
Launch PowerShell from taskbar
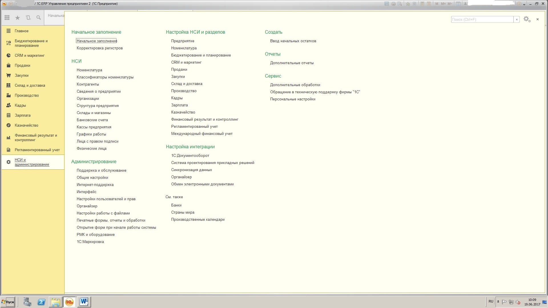pyautogui.click(x=41, y=302)
